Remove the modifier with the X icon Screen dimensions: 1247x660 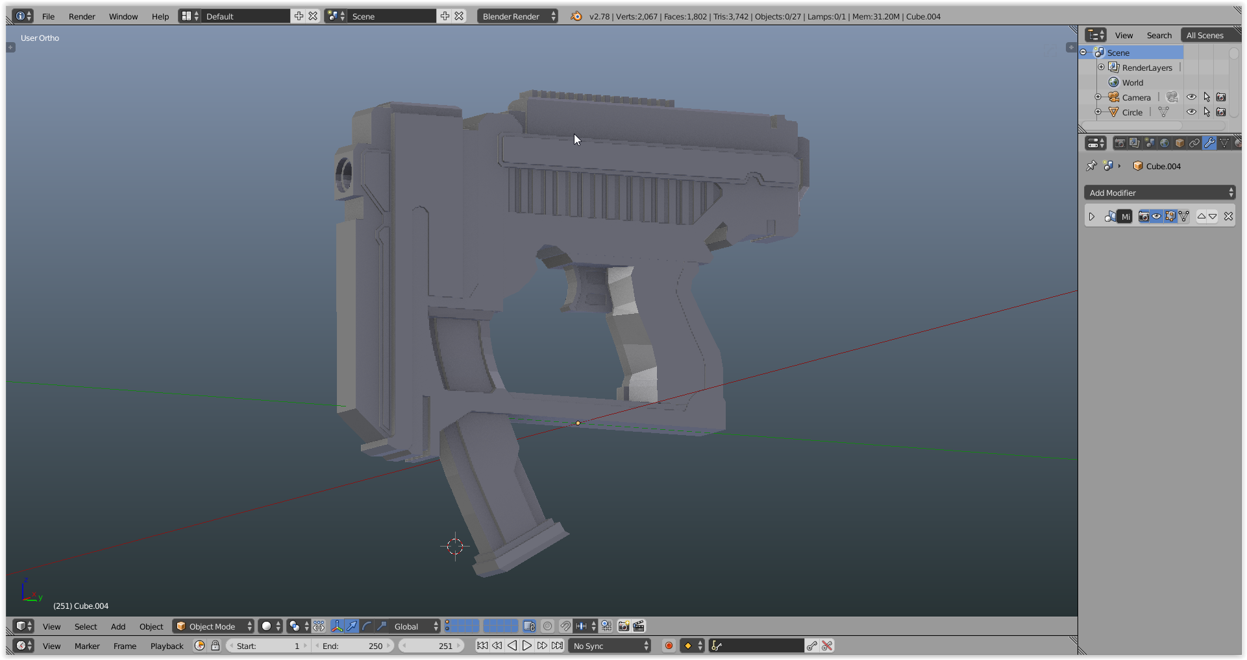[x=1228, y=217]
